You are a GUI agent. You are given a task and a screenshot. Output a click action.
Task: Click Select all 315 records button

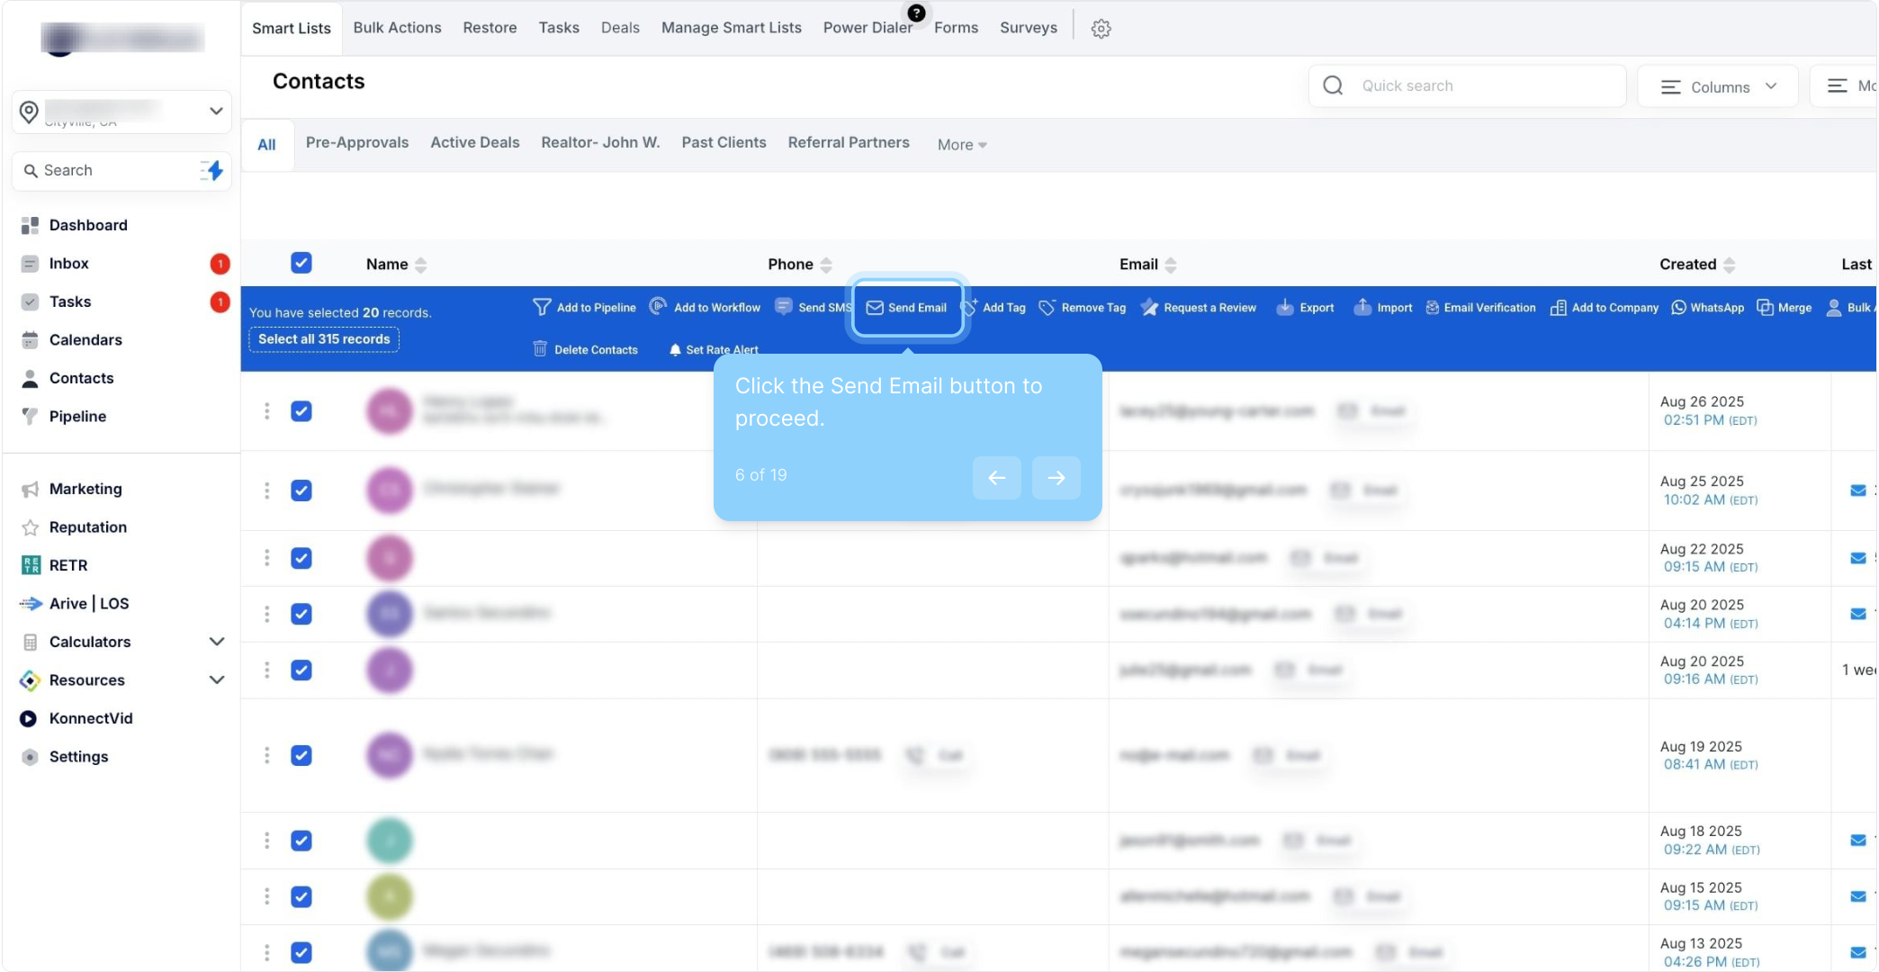tap(324, 339)
